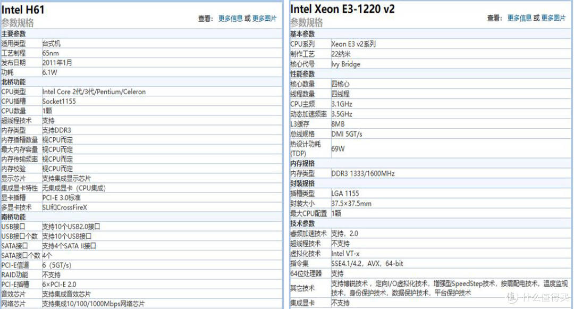Select the "主要参数" section header
574x309 pixels.
[13, 34]
